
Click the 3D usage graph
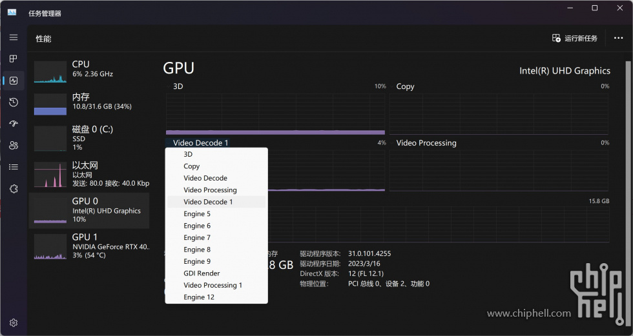[x=275, y=114]
